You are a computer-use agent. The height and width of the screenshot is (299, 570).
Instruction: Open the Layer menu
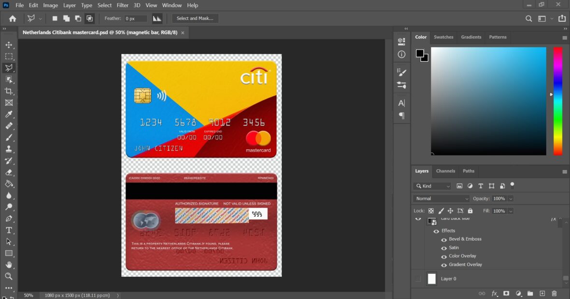[x=69, y=5]
